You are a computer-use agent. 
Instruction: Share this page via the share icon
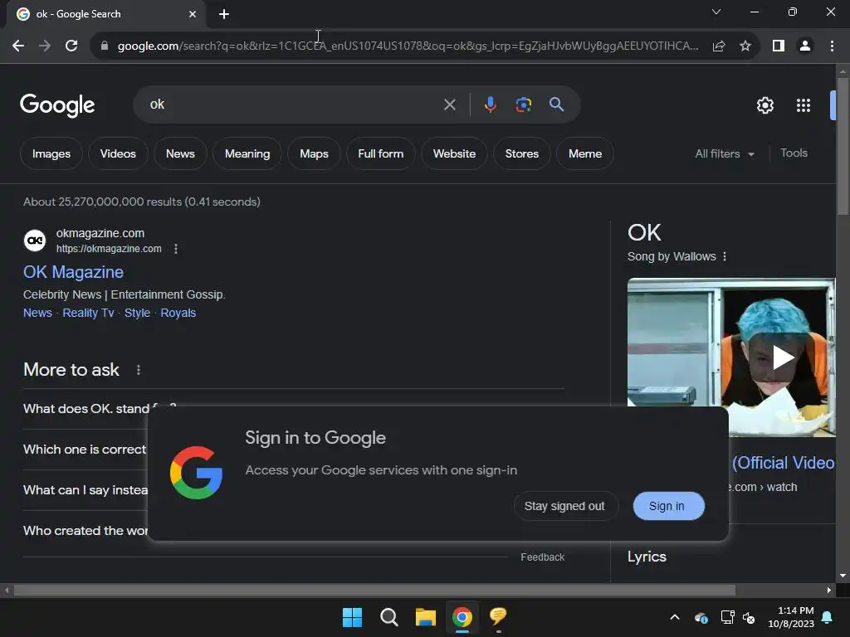719,46
